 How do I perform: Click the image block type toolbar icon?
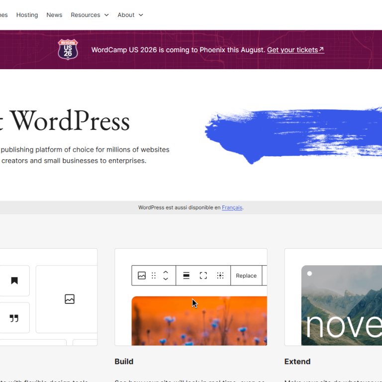[142, 276]
